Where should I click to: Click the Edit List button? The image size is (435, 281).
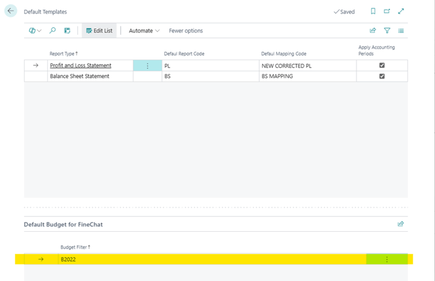99,30
